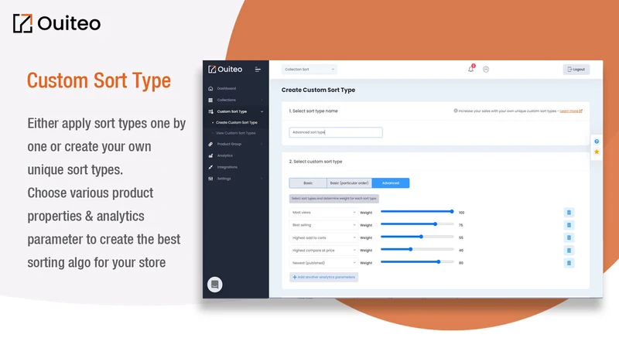Click the Integrations plug icon
Screen dimensions: 619x348
[210, 167]
